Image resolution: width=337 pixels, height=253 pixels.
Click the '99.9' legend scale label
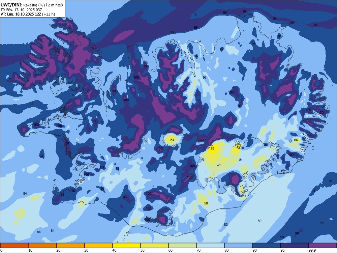coord(312,250)
